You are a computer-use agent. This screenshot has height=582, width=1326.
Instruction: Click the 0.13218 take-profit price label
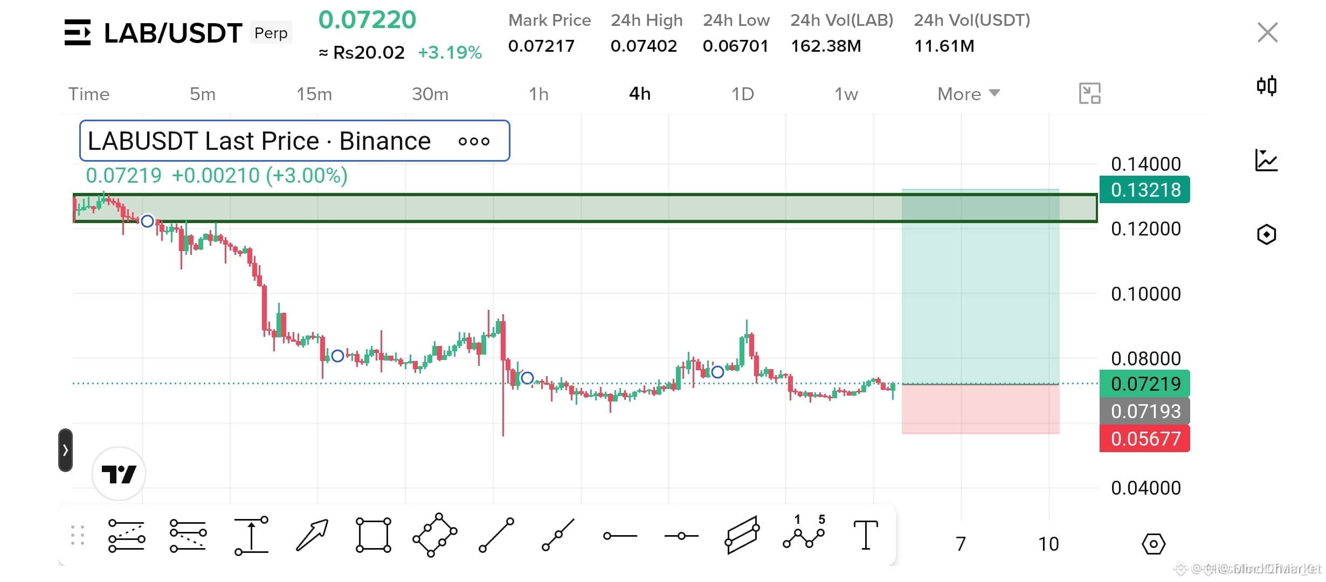coord(1144,190)
